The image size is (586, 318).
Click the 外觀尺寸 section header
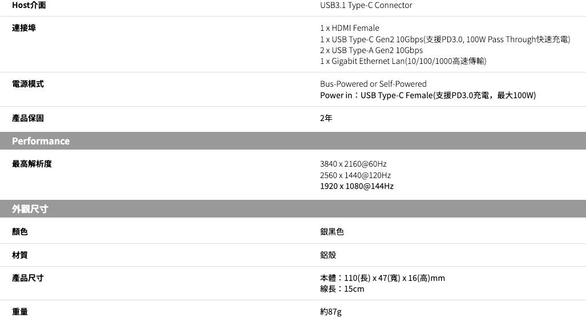point(30,209)
